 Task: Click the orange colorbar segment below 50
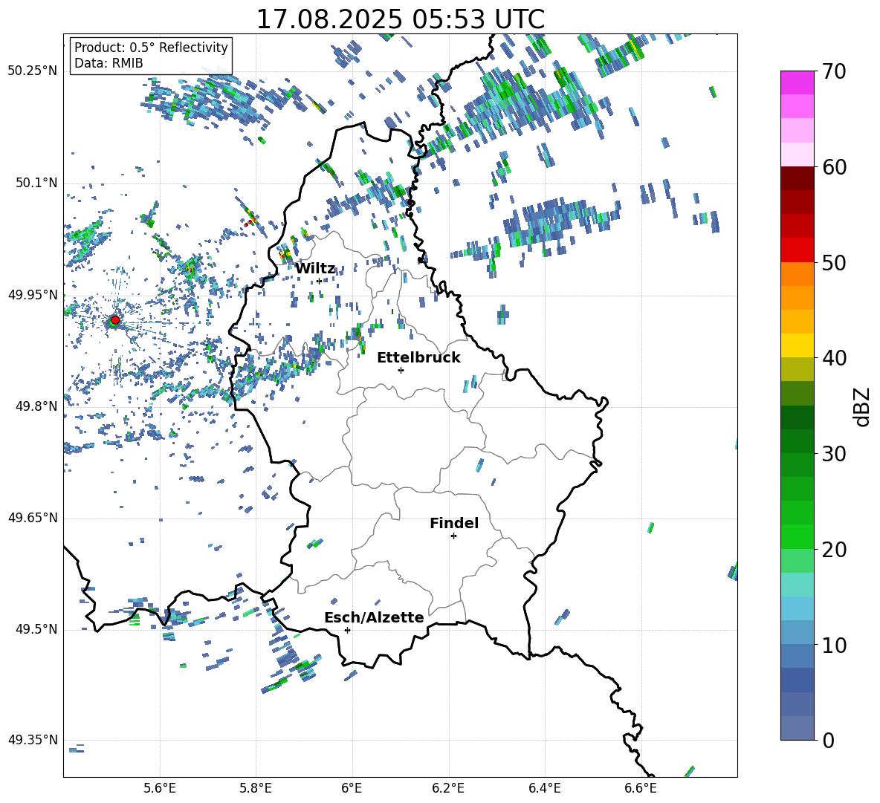[797, 274]
